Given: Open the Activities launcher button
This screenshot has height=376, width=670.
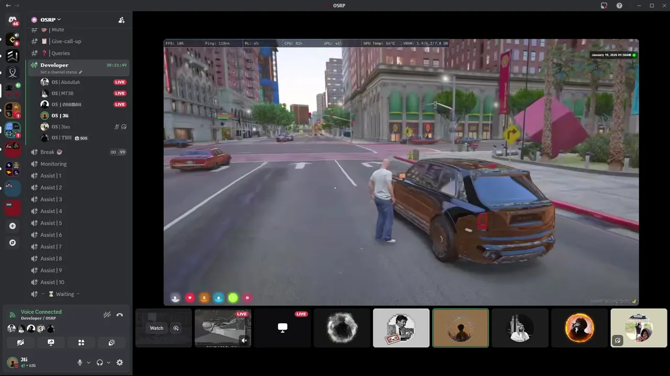Looking at the screenshot, I should tap(81, 343).
